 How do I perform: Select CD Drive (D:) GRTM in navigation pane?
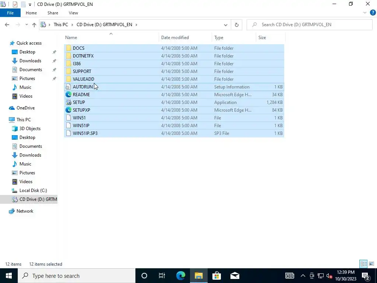(x=38, y=199)
